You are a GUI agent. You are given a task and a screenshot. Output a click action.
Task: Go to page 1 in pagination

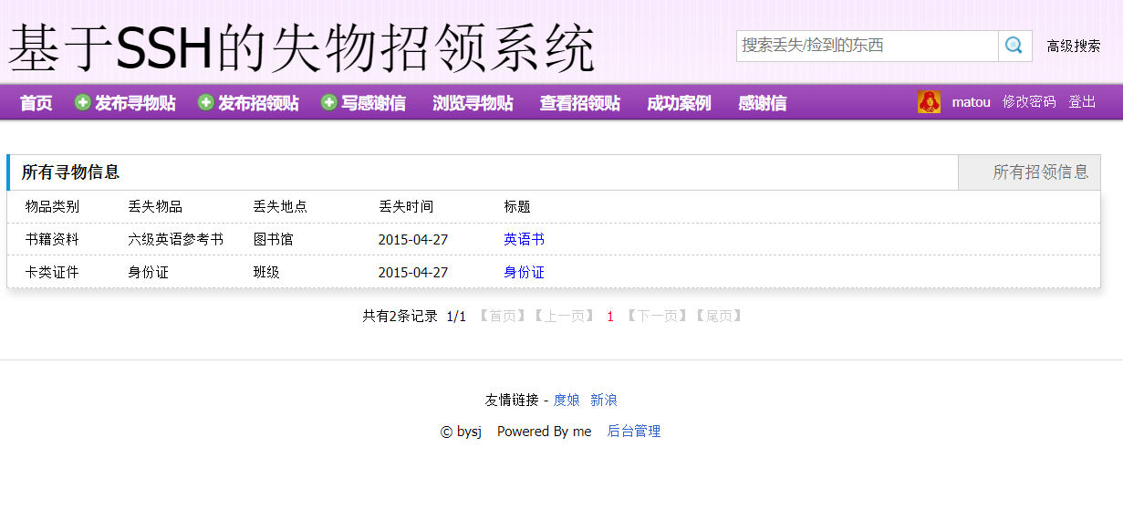coord(609,315)
